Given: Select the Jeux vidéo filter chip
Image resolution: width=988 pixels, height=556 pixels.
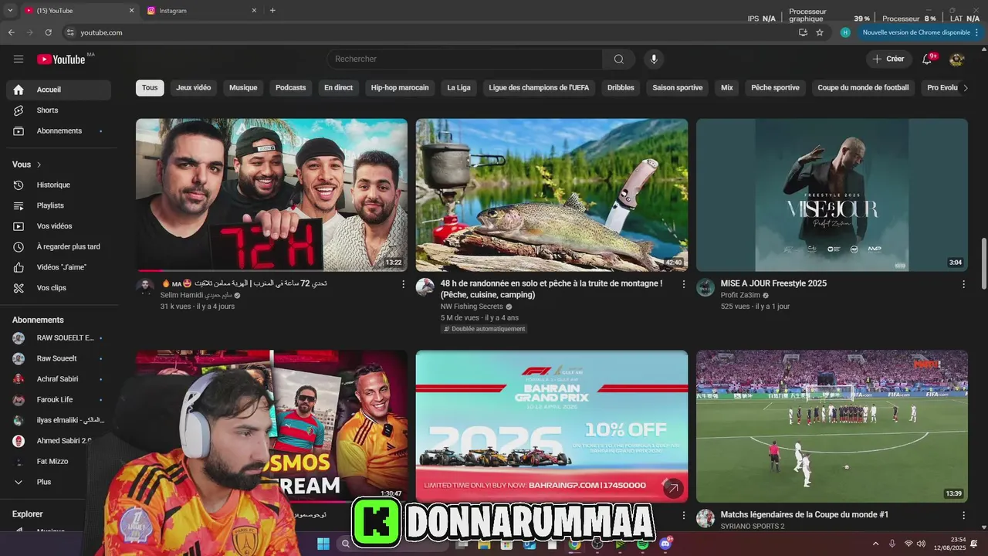Looking at the screenshot, I should pyautogui.click(x=194, y=88).
